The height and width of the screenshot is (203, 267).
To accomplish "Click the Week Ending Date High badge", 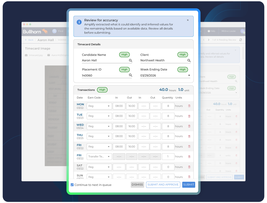I will click(x=182, y=69).
